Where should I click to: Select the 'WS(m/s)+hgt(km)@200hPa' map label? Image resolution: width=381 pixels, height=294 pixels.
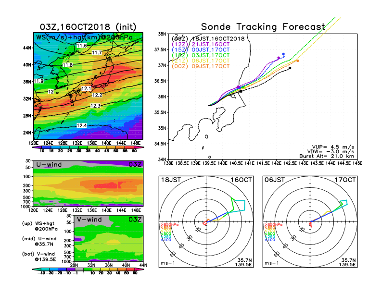[84, 37]
